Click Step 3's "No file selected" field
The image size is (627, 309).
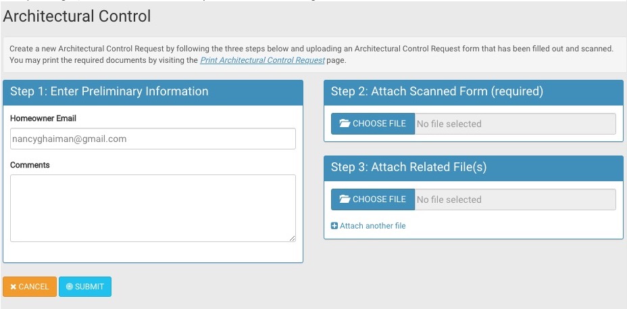tap(515, 199)
